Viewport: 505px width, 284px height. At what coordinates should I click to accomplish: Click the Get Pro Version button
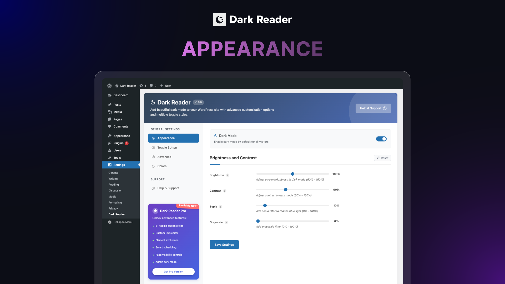[x=173, y=272]
